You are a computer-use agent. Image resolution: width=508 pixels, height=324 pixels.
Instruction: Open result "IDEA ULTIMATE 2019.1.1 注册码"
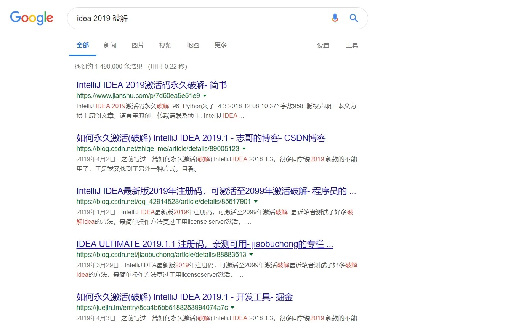click(x=205, y=244)
